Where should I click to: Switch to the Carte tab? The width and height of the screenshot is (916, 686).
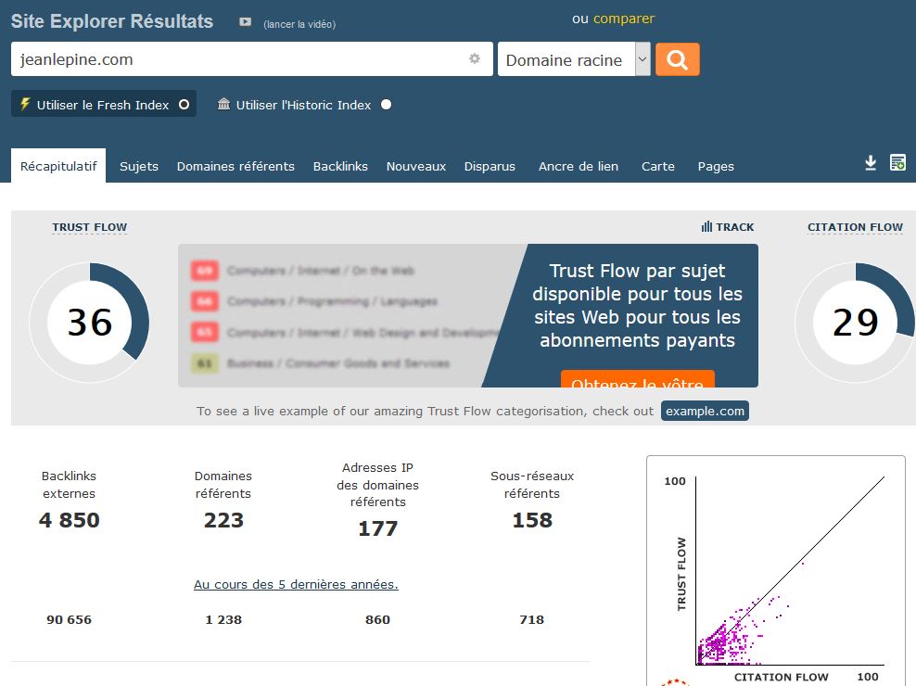point(657,167)
